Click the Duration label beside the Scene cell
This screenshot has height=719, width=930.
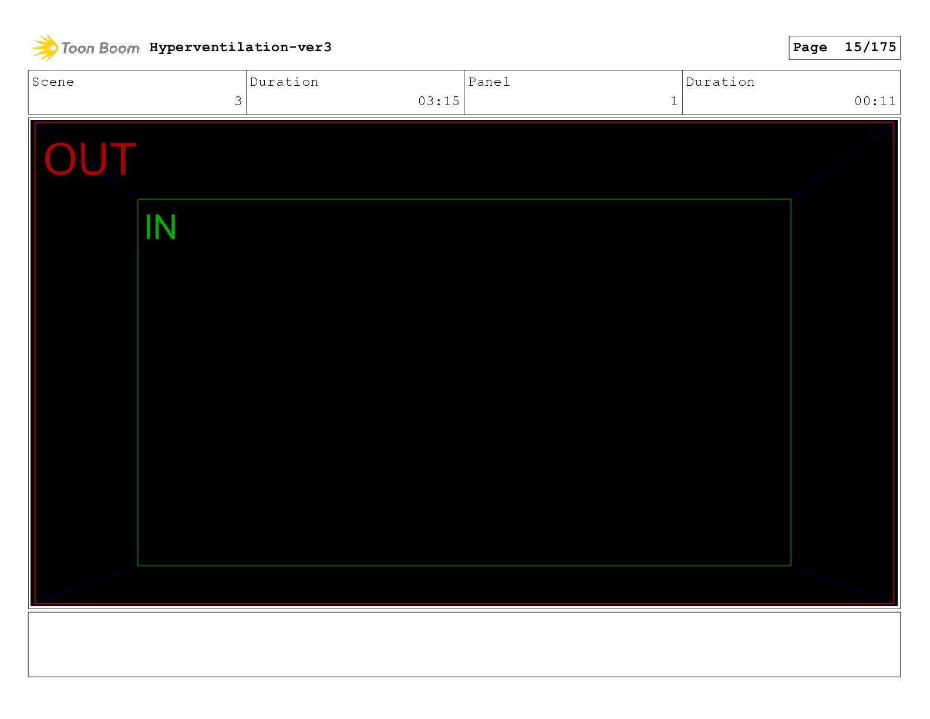pos(284,82)
